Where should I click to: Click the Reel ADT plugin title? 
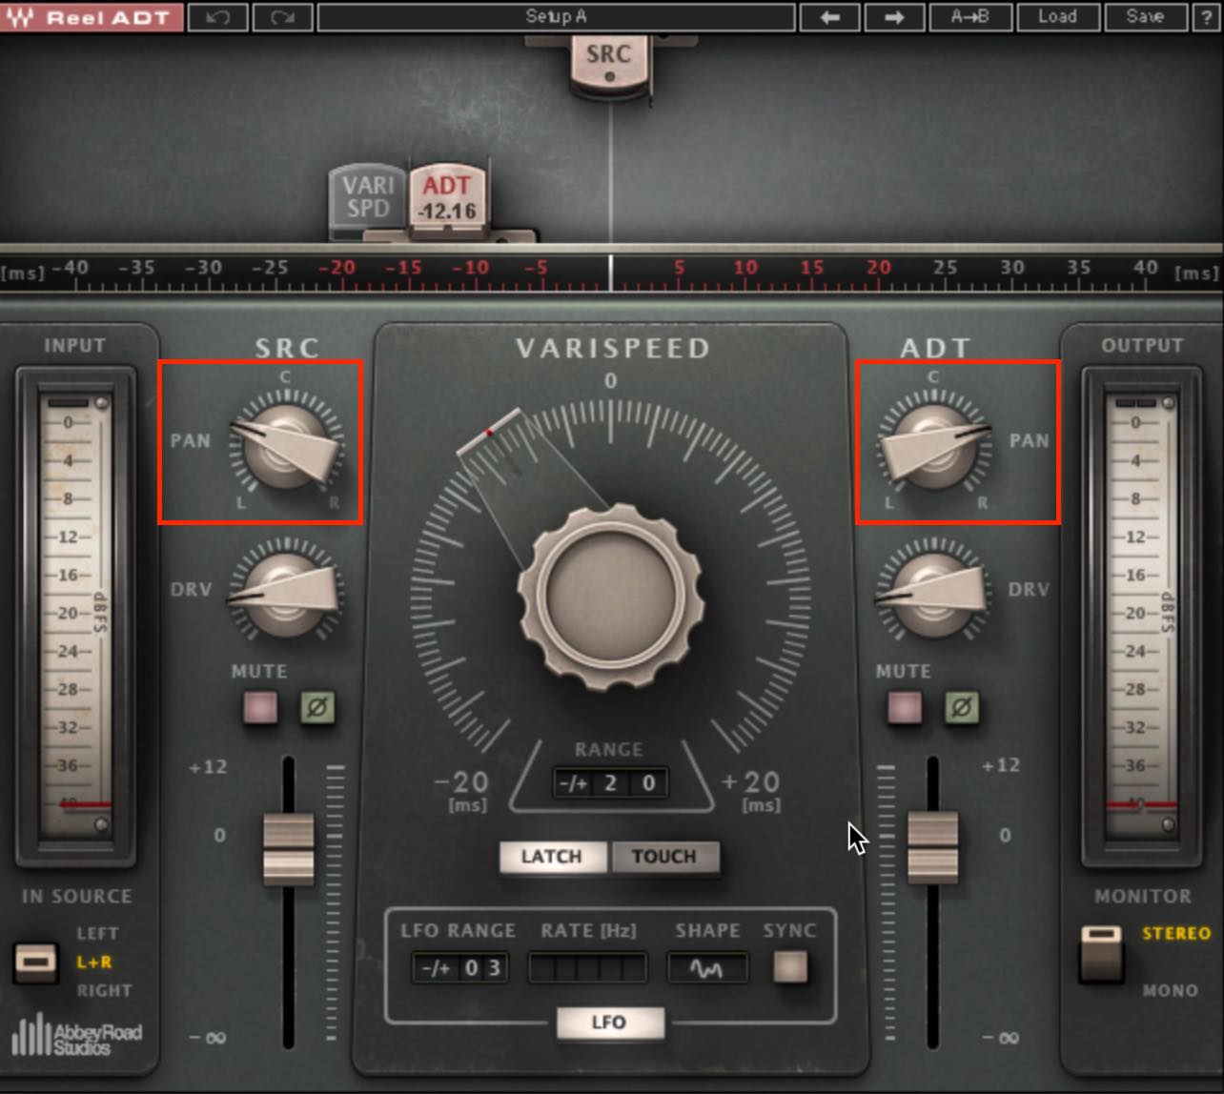[108, 17]
